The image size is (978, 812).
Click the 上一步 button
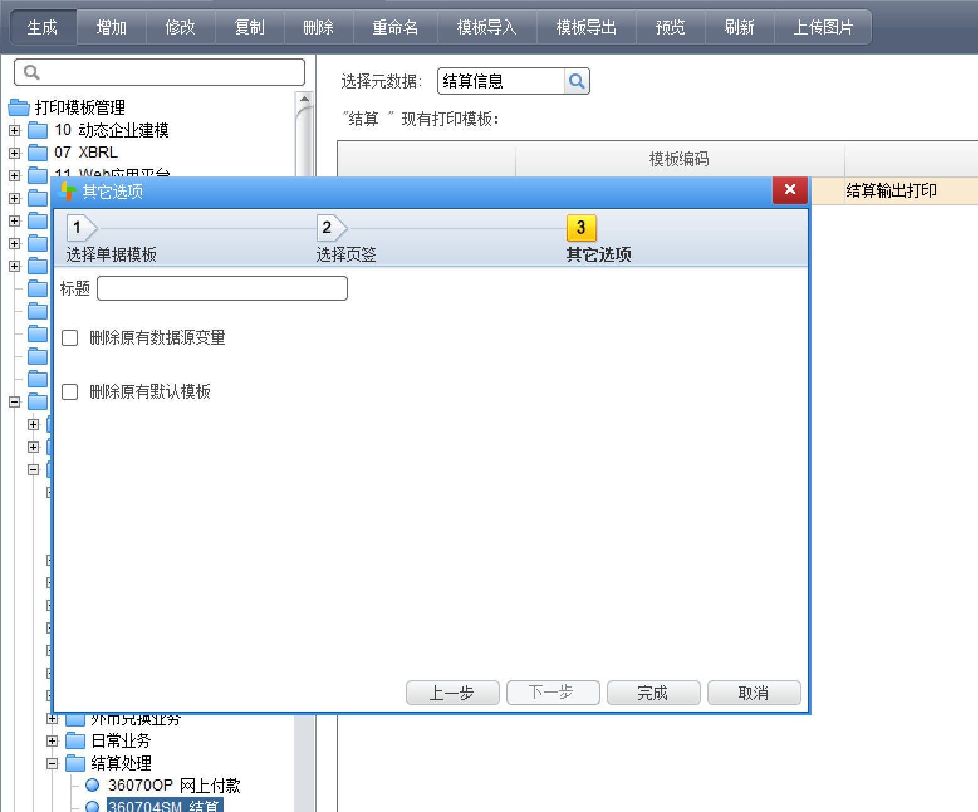point(452,693)
